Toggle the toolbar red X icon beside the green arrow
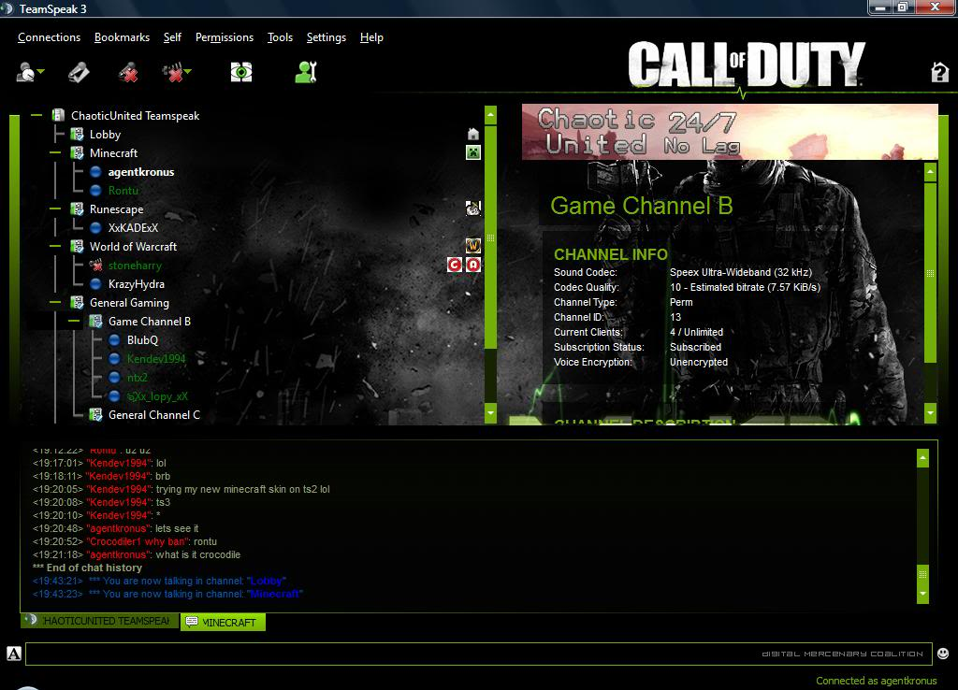Viewport: 958px width, 690px height. pos(173,72)
